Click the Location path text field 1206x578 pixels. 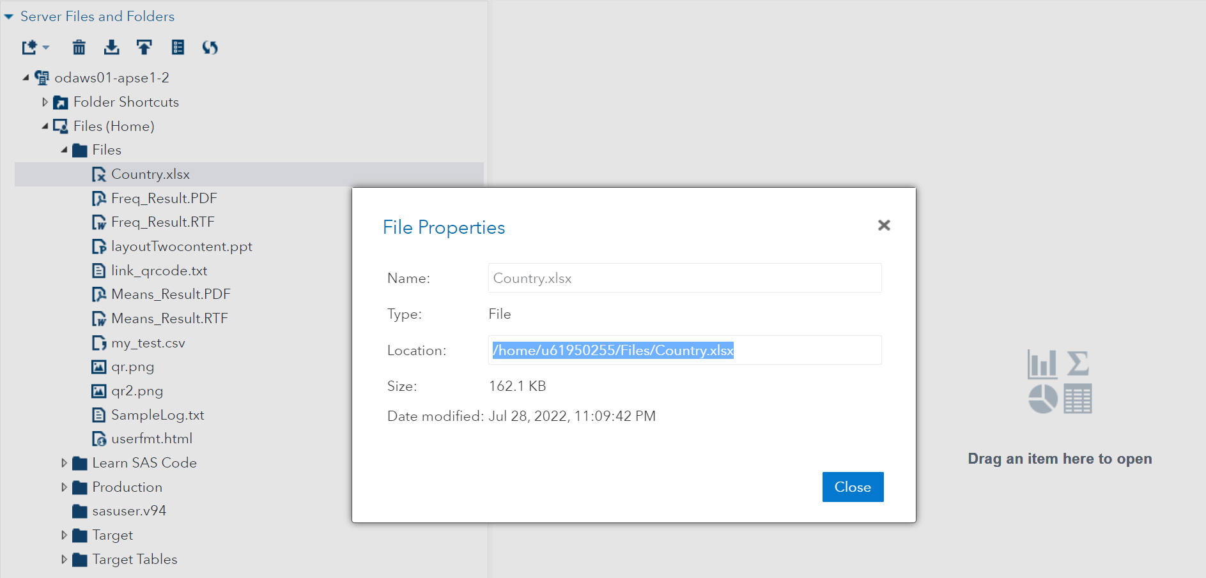tap(684, 350)
